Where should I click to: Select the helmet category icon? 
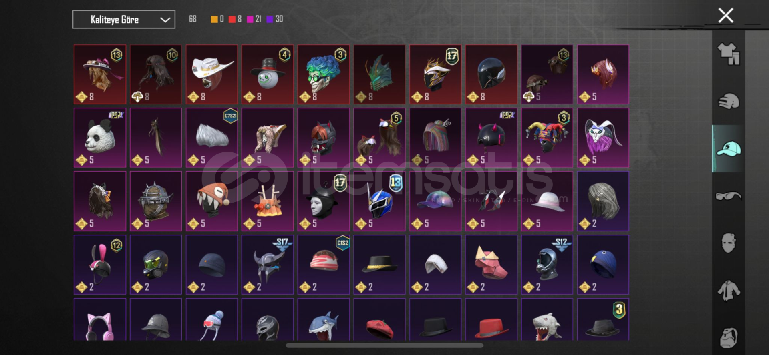coord(729,101)
